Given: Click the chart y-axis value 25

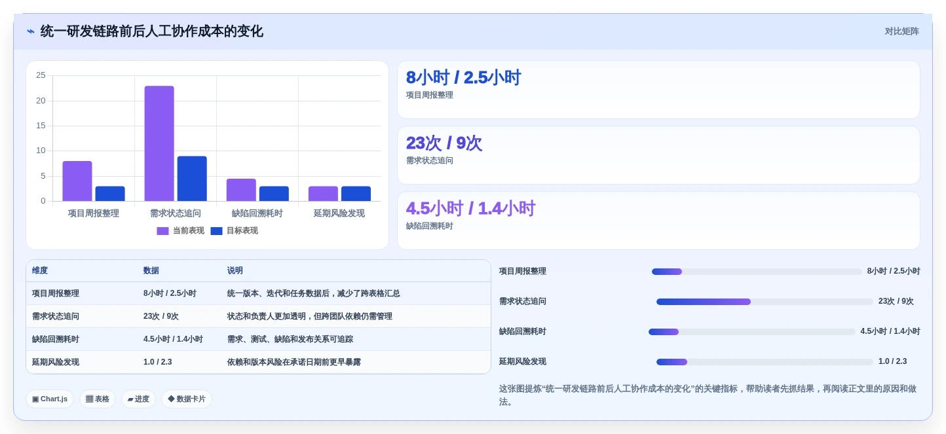Looking at the screenshot, I should tap(41, 75).
